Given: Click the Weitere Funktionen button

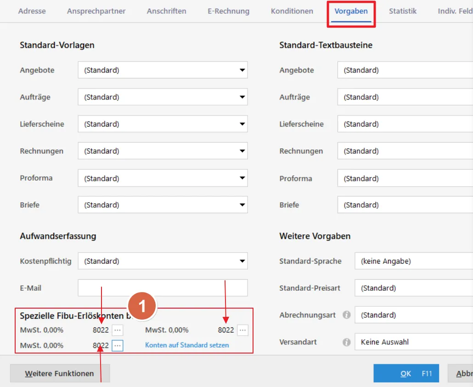Looking at the screenshot, I should [x=60, y=374].
